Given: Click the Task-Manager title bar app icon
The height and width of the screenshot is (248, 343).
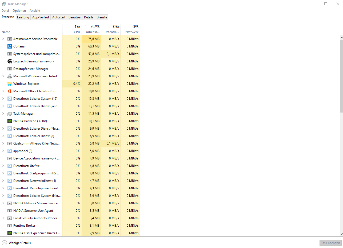Looking at the screenshot, I should click(x=4, y=4).
